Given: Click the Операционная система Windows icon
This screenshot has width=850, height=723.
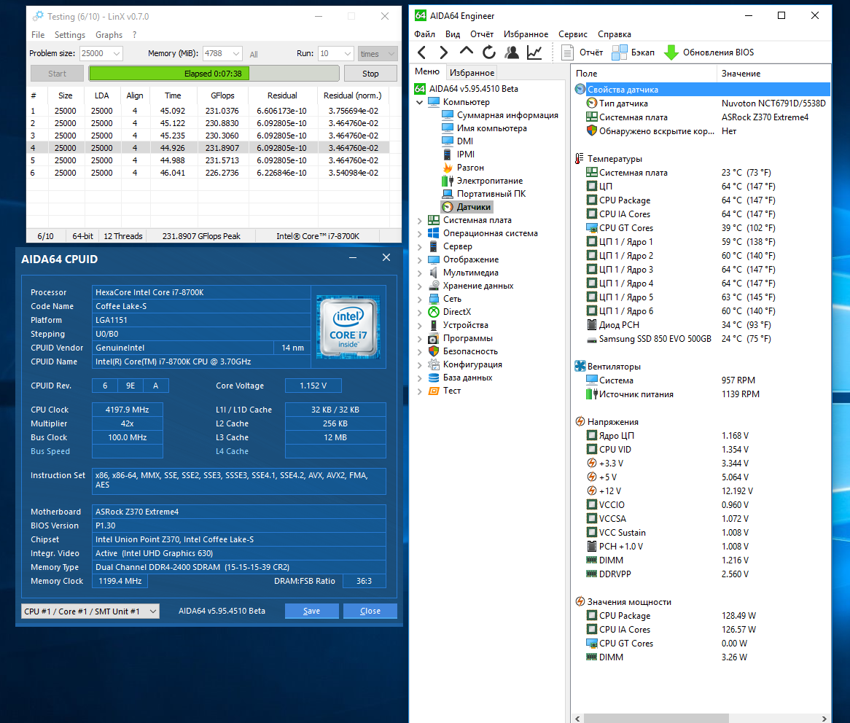Looking at the screenshot, I should [434, 233].
